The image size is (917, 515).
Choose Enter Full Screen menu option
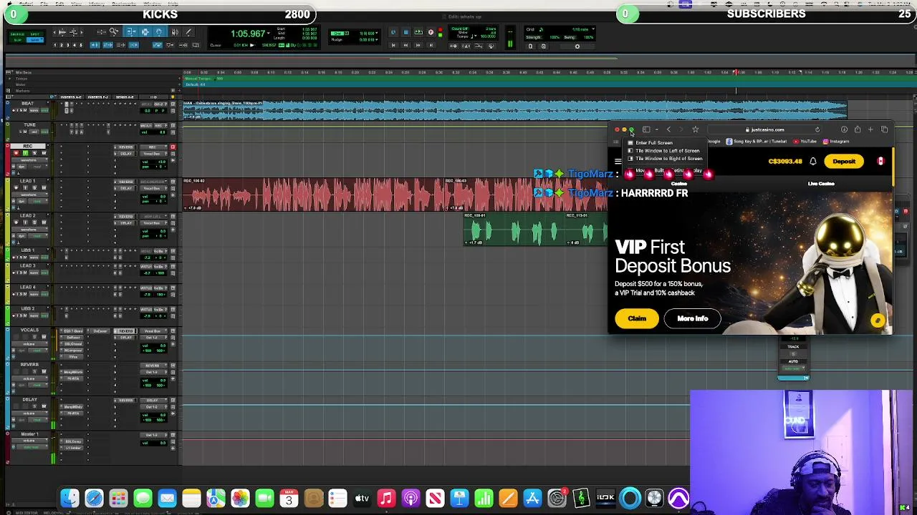pos(653,143)
